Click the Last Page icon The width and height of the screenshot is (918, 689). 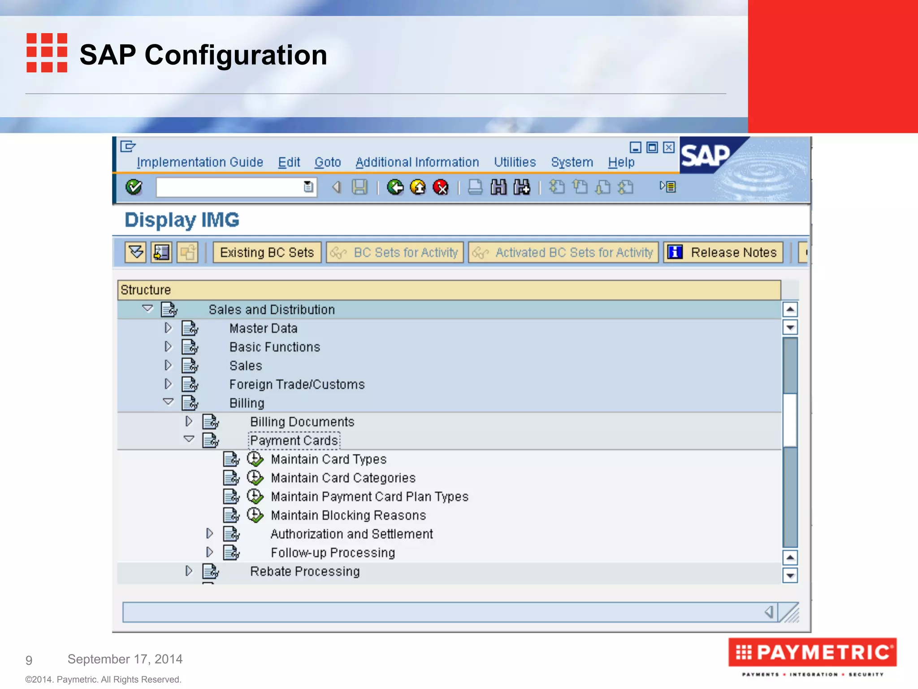(x=626, y=187)
